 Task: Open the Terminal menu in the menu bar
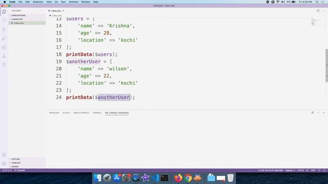(73, 2)
